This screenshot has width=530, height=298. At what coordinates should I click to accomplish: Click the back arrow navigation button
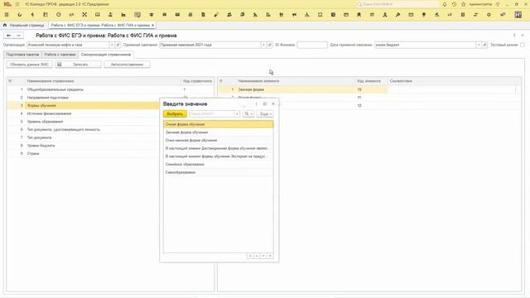pyautogui.click(x=9, y=35)
